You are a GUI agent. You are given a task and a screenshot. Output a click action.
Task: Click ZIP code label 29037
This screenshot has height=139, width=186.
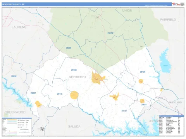coord(33,93)
